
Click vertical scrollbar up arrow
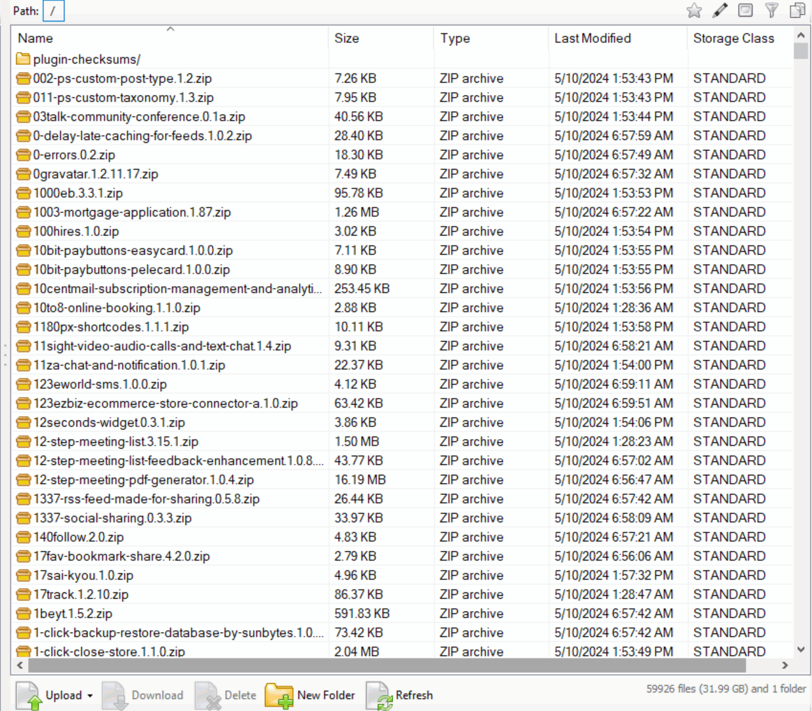(x=801, y=35)
